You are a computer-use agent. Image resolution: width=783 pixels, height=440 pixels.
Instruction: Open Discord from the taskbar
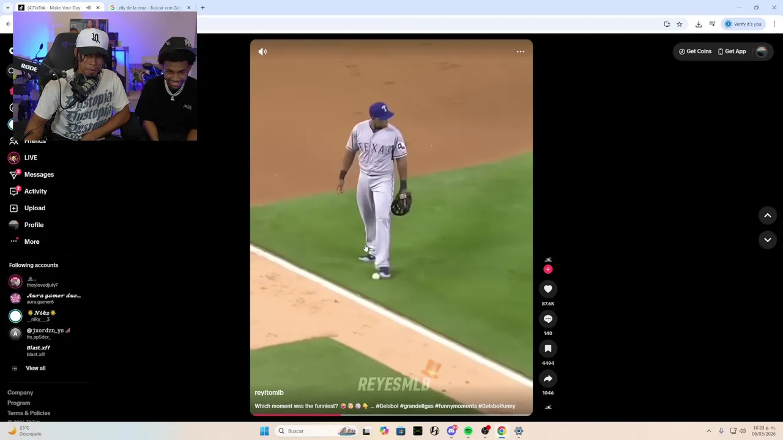click(451, 431)
